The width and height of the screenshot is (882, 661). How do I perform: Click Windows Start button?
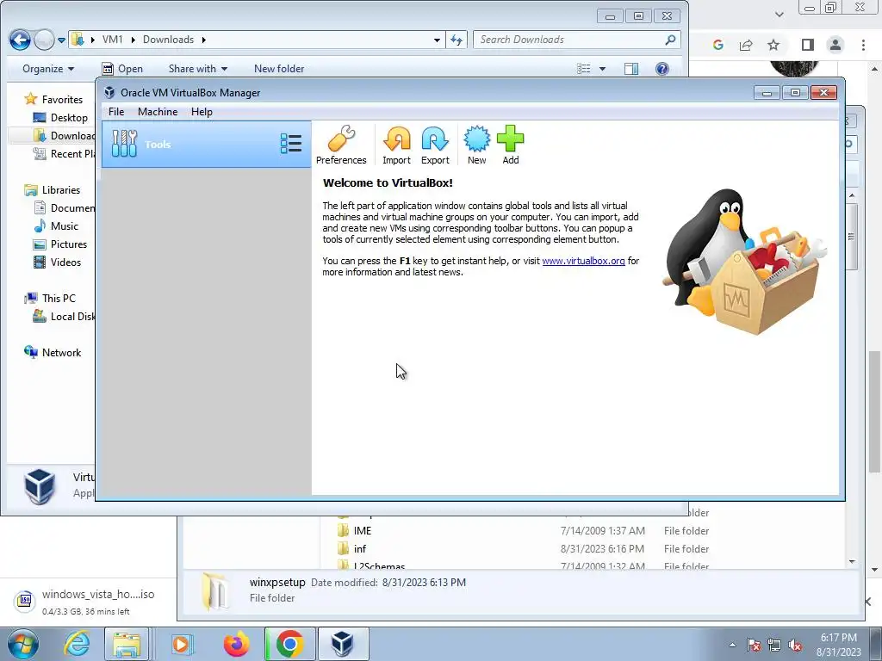(22, 644)
